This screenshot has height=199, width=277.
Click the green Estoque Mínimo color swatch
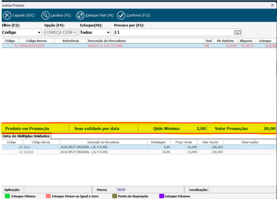[x=7, y=196]
